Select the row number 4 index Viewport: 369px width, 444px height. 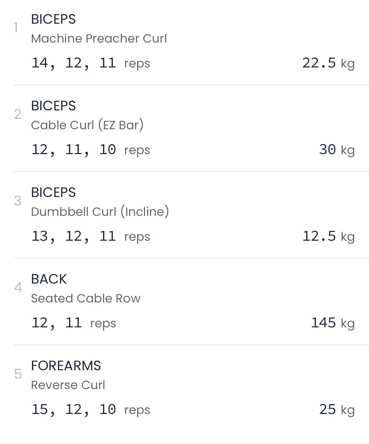pyautogui.click(x=18, y=288)
